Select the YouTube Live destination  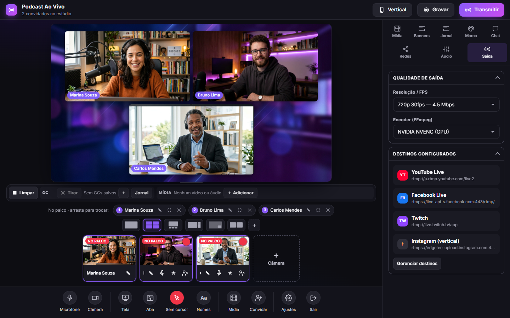point(446,175)
